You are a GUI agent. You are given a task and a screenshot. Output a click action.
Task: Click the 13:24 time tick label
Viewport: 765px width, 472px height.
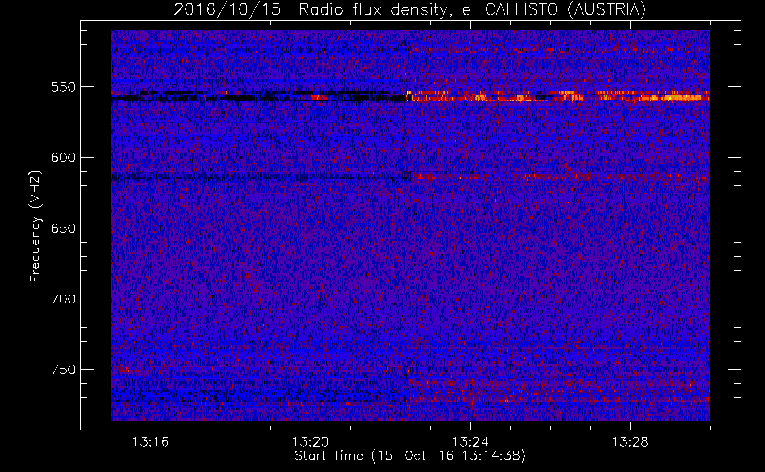click(470, 442)
